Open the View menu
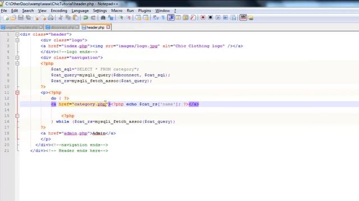Viewport: 359px width, 201px height. pyautogui.click(x=42, y=11)
